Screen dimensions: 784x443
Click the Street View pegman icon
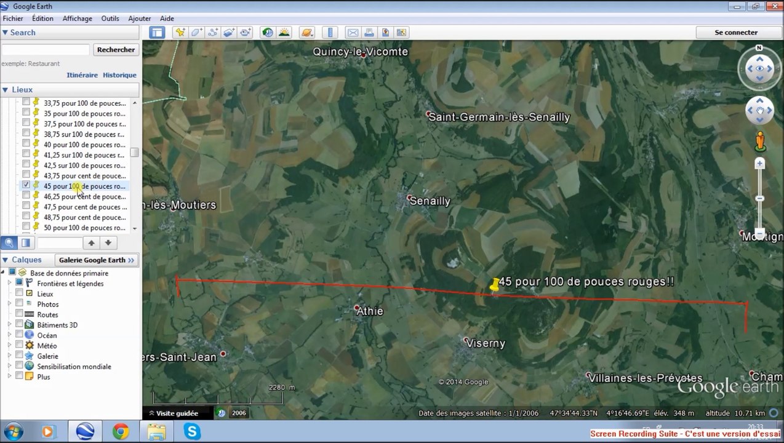tap(760, 142)
